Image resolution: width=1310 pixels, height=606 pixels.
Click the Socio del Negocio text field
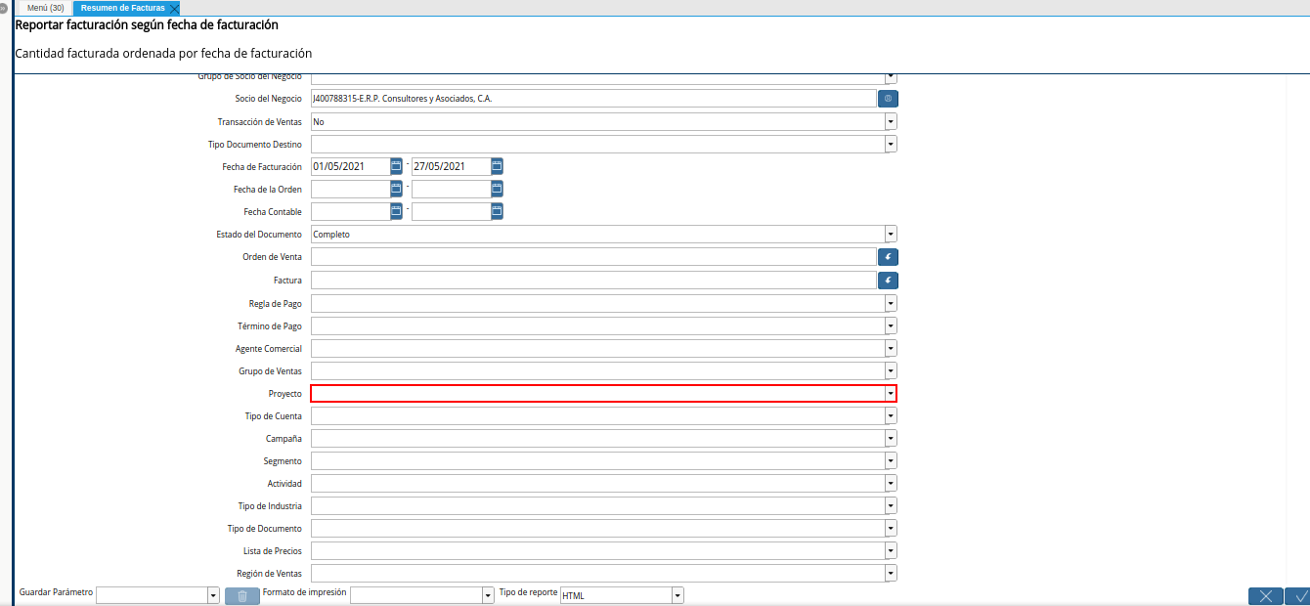click(592, 99)
